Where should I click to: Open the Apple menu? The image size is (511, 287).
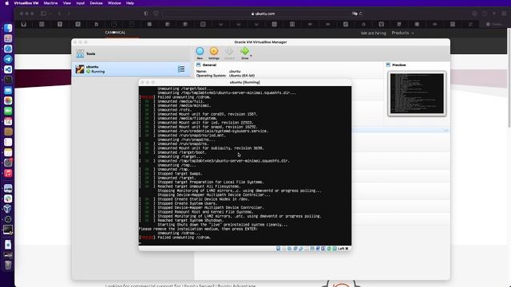(x=7, y=3)
